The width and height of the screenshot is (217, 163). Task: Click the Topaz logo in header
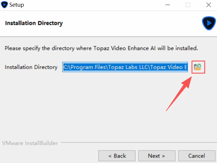point(209,23)
